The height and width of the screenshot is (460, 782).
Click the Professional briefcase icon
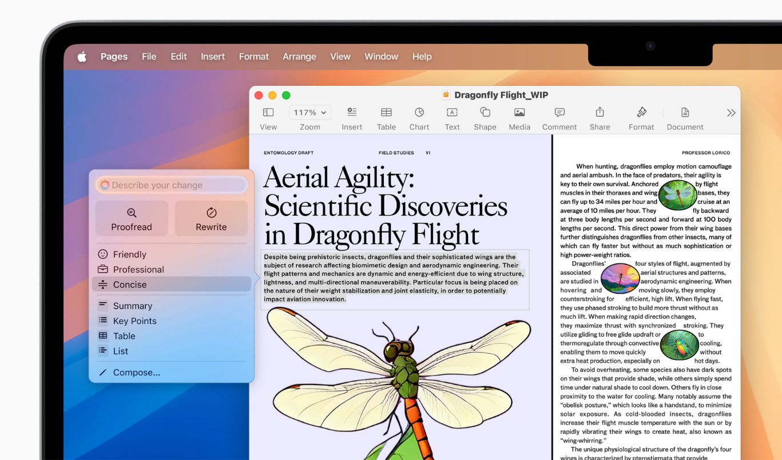coord(103,269)
